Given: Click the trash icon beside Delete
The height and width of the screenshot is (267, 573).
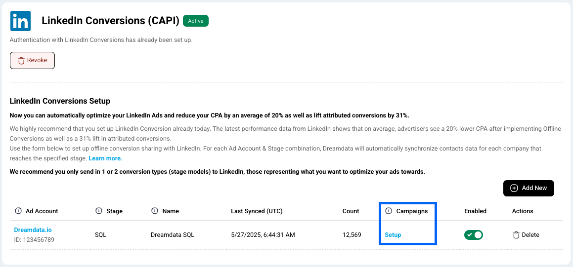Looking at the screenshot, I should pyautogui.click(x=516, y=235).
